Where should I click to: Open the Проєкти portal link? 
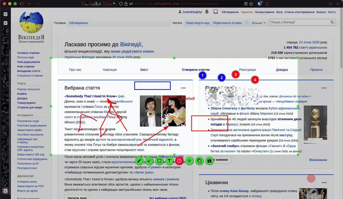pyautogui.click(x=316, y=70)
